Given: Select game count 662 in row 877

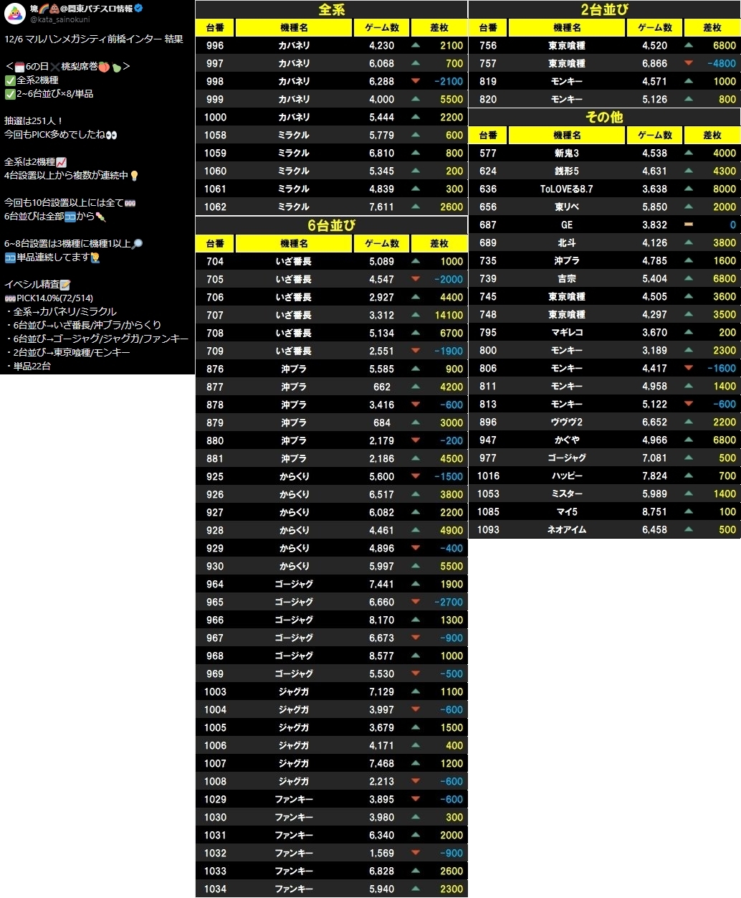Looking at the screenshot, I should [x=382, y=387].
